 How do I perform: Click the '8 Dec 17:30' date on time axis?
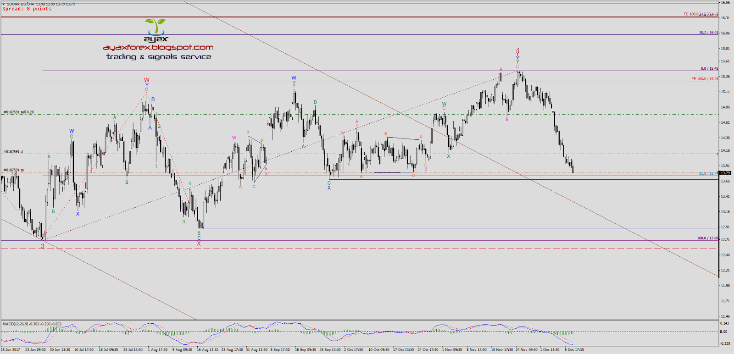[574, 350]
